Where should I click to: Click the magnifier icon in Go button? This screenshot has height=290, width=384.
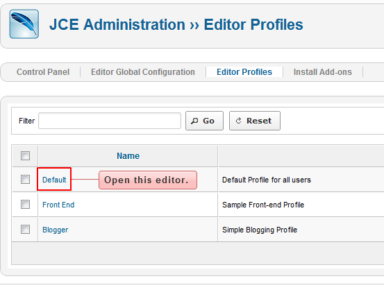[x=194, y=121]
